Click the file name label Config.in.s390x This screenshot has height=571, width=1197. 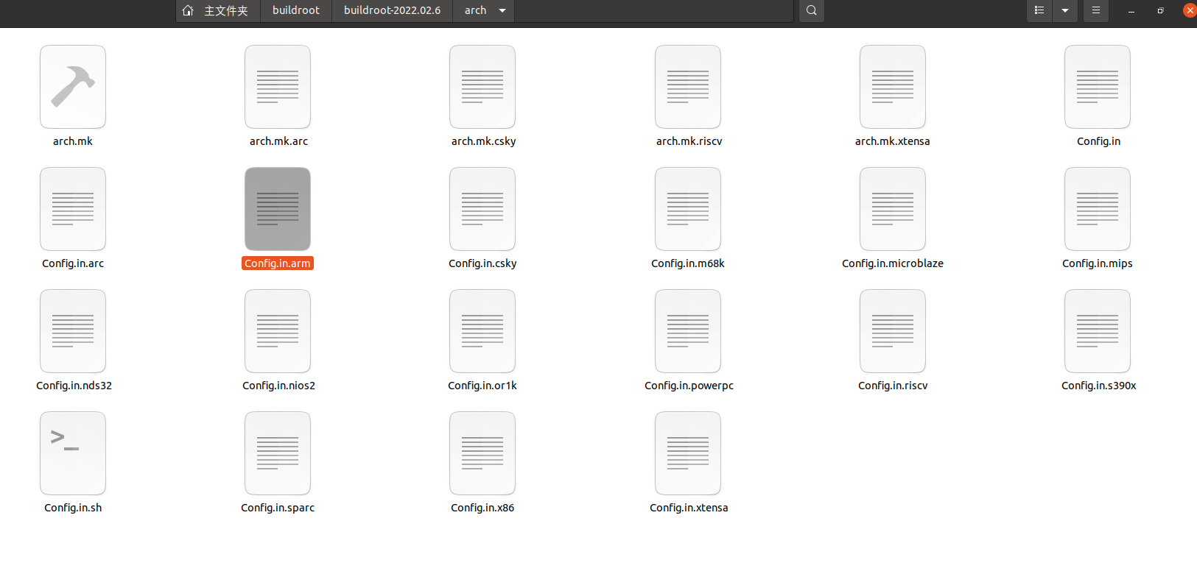1098,386
